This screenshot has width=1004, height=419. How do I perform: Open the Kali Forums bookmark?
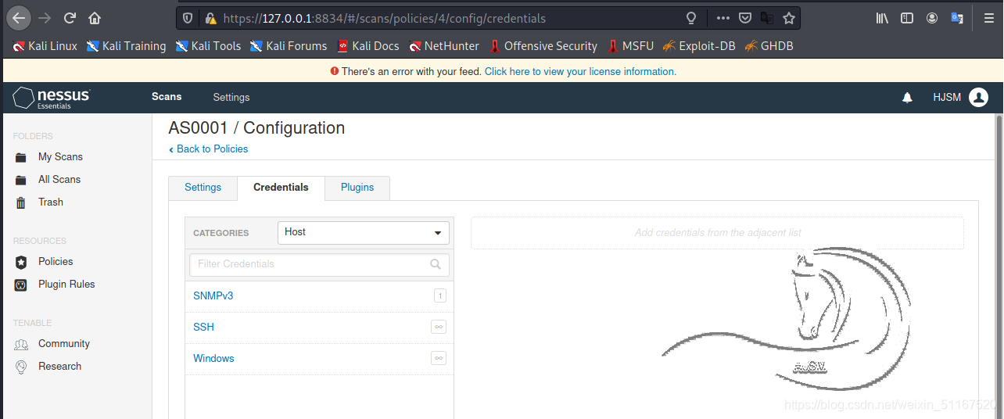pyautogui.click(x=289, y=46)
